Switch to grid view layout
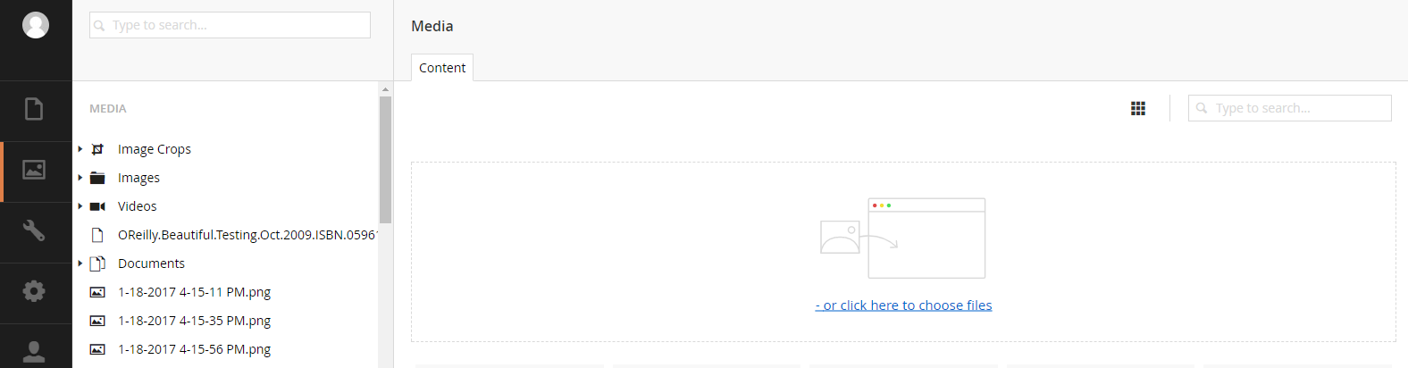 tap(1138, 108)
